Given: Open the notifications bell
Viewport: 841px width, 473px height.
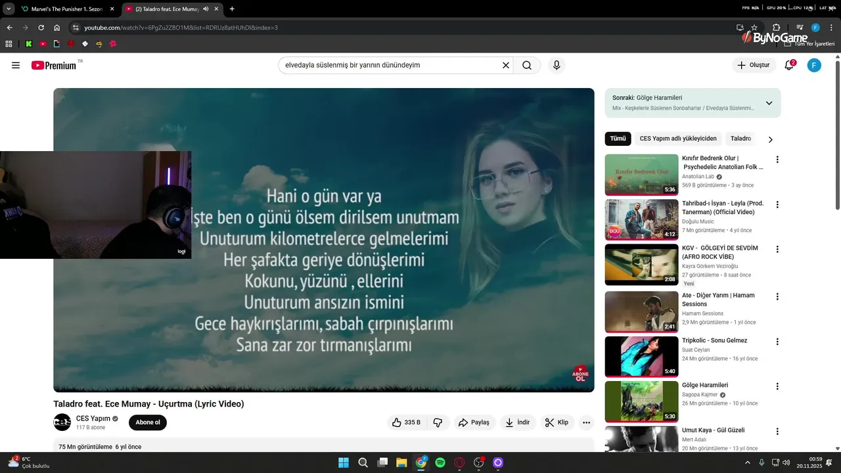Looking at the screenshot, I should coord(790,65).
